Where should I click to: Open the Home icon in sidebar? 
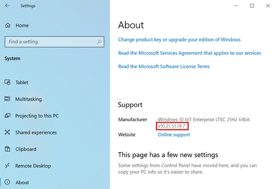click(8, 25)
